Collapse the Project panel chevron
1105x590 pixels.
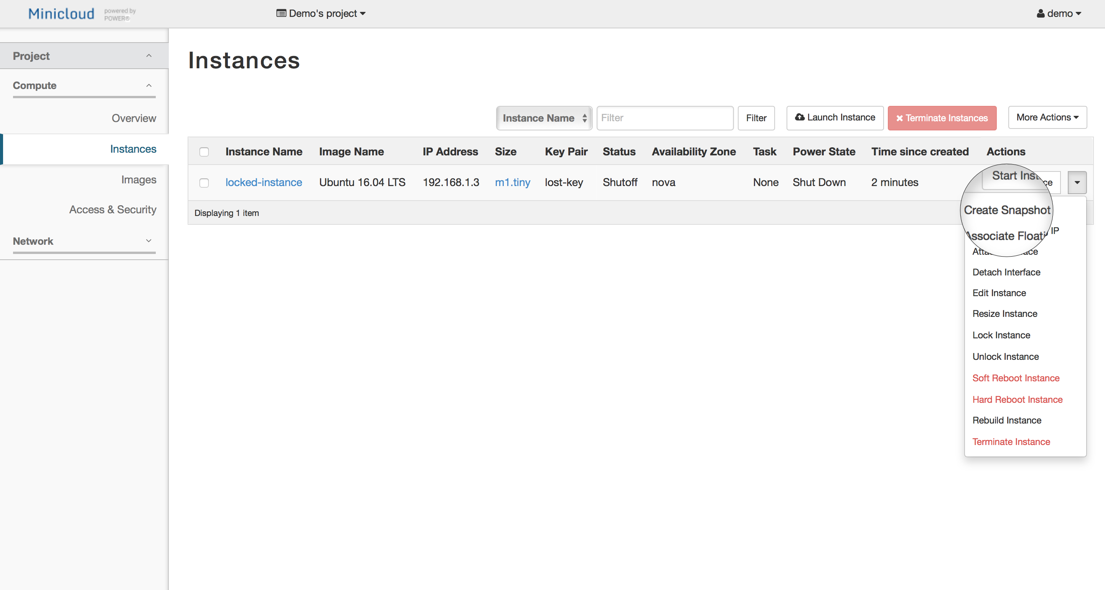point(149,56)
